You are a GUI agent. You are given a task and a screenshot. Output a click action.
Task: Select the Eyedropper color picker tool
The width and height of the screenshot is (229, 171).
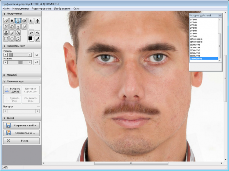tap(37, 39)
